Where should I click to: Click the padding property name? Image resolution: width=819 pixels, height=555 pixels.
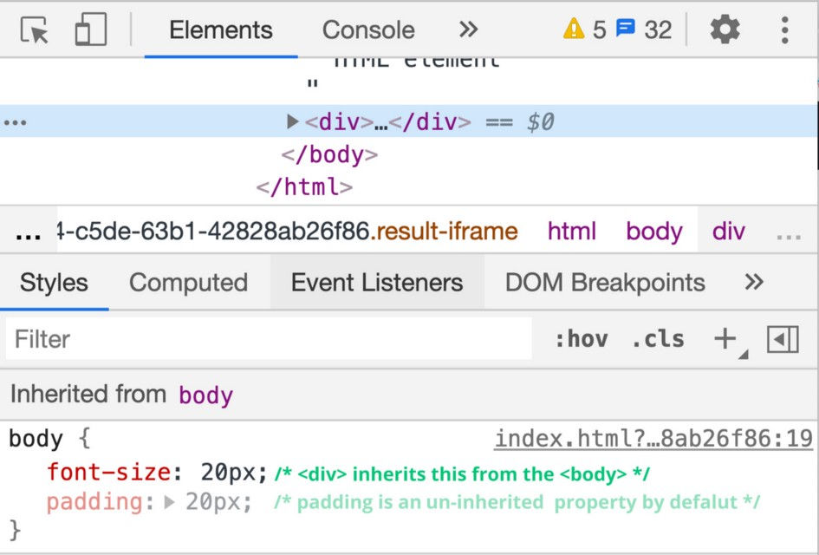pos(95,502)
